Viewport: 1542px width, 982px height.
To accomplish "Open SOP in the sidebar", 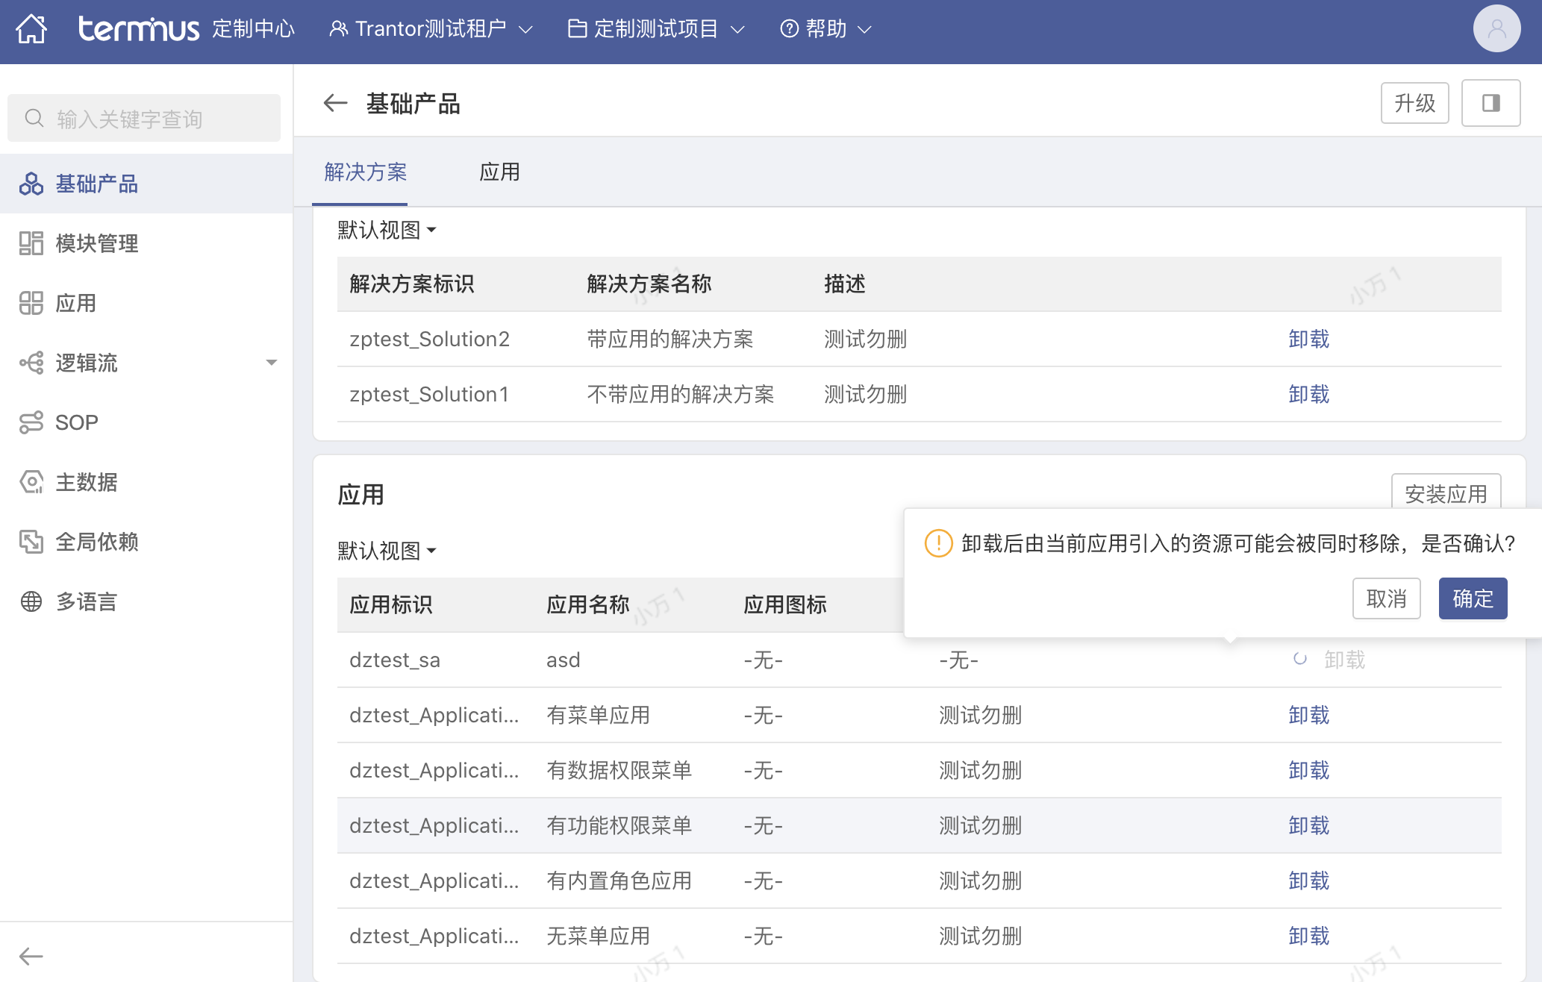I will point(146,422).
